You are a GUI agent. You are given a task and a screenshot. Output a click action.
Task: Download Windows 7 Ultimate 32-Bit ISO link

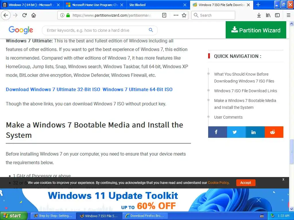point(53,89)
